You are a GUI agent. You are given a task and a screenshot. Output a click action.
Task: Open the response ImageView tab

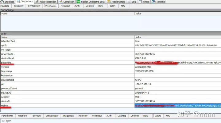68,116
